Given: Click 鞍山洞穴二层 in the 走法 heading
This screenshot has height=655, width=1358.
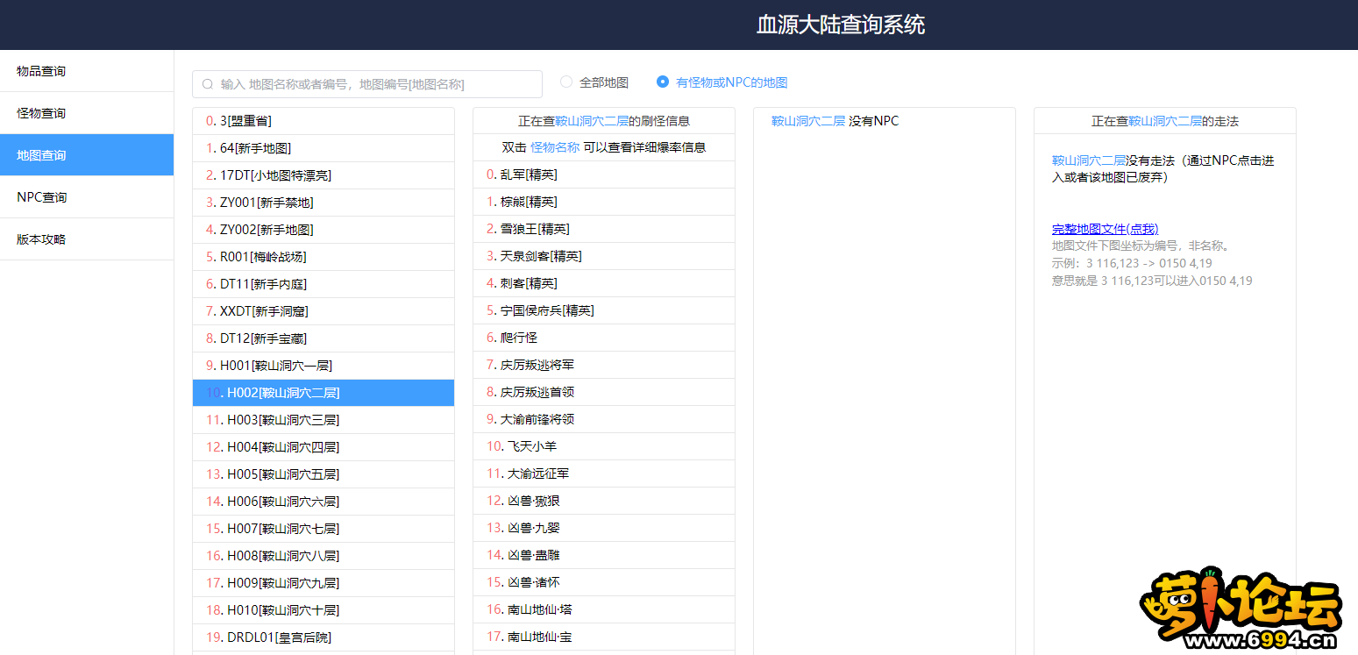Looking at the screenshot, I should [x=1165, y=121].
